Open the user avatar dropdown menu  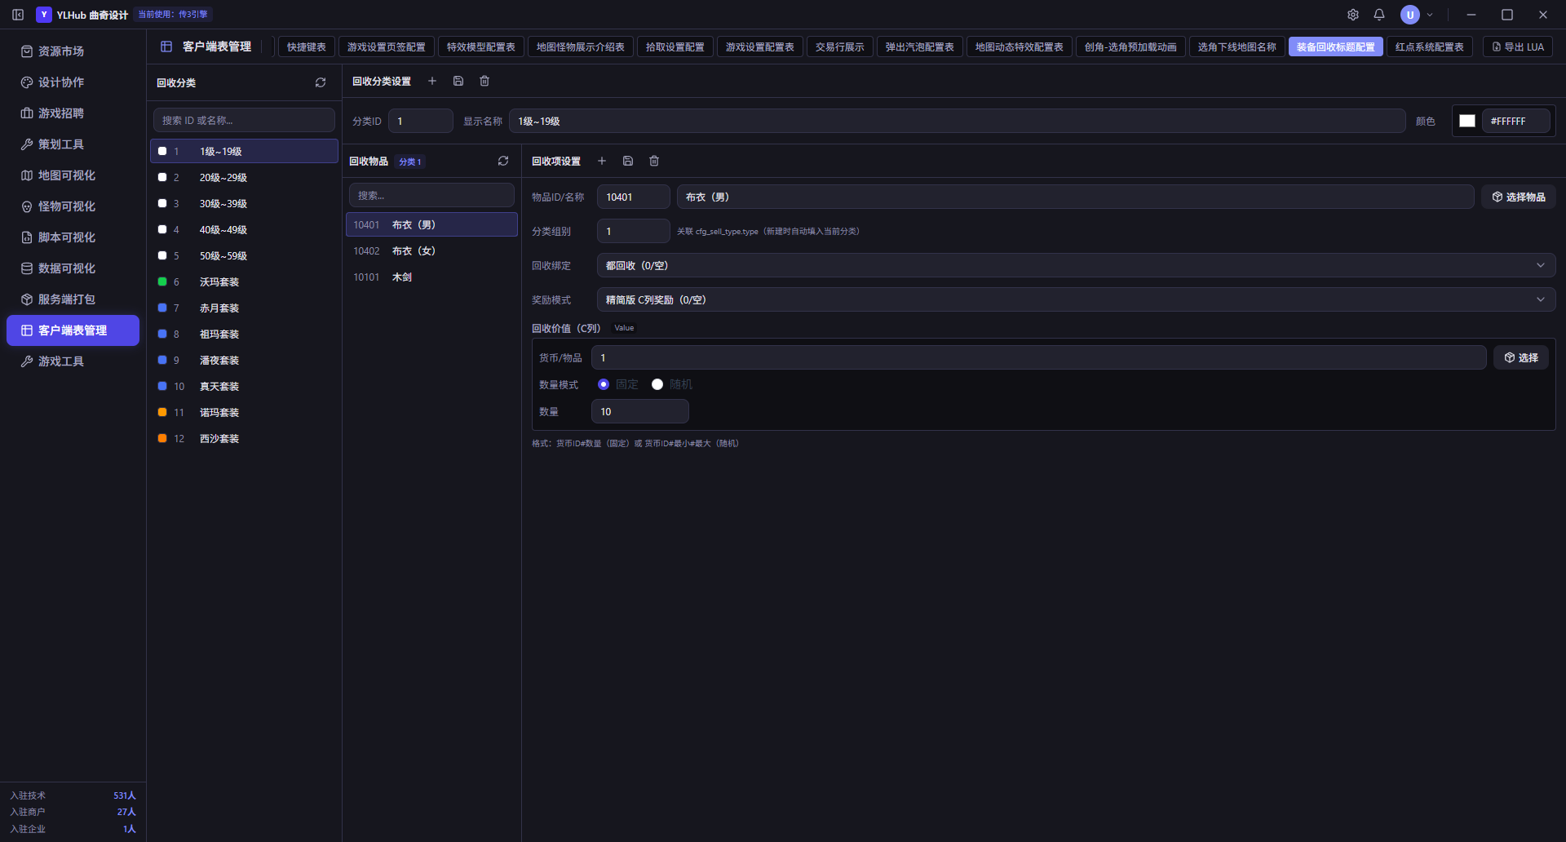pyautogui.click(x=1417, y=15)
